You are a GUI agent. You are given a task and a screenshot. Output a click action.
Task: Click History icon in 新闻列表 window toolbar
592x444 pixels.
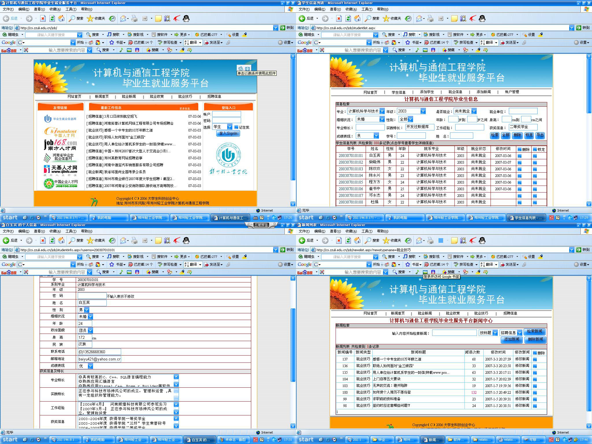pyautogui.click(x=408, y=240)
